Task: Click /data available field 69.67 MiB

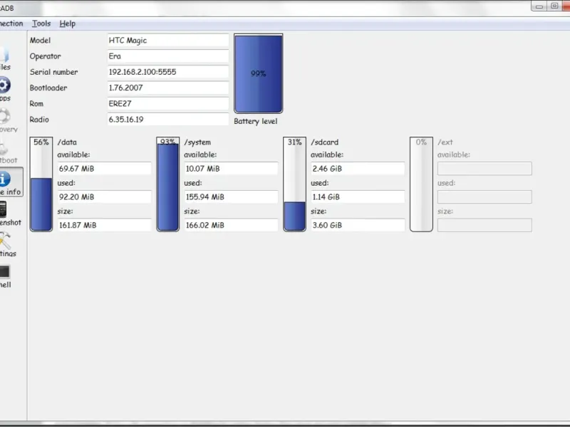Action: 104,169
